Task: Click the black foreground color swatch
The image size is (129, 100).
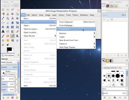Action: [9, 49]
